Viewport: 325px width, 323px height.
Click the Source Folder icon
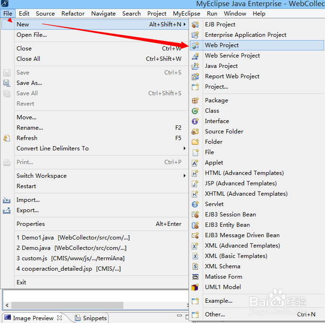click(195, 132)
